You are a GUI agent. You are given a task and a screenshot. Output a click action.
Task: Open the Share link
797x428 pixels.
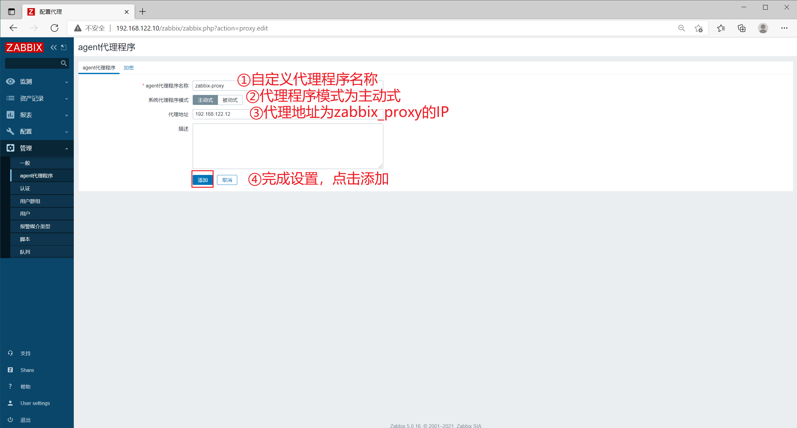pyautogui.click(x=27, y=370)
